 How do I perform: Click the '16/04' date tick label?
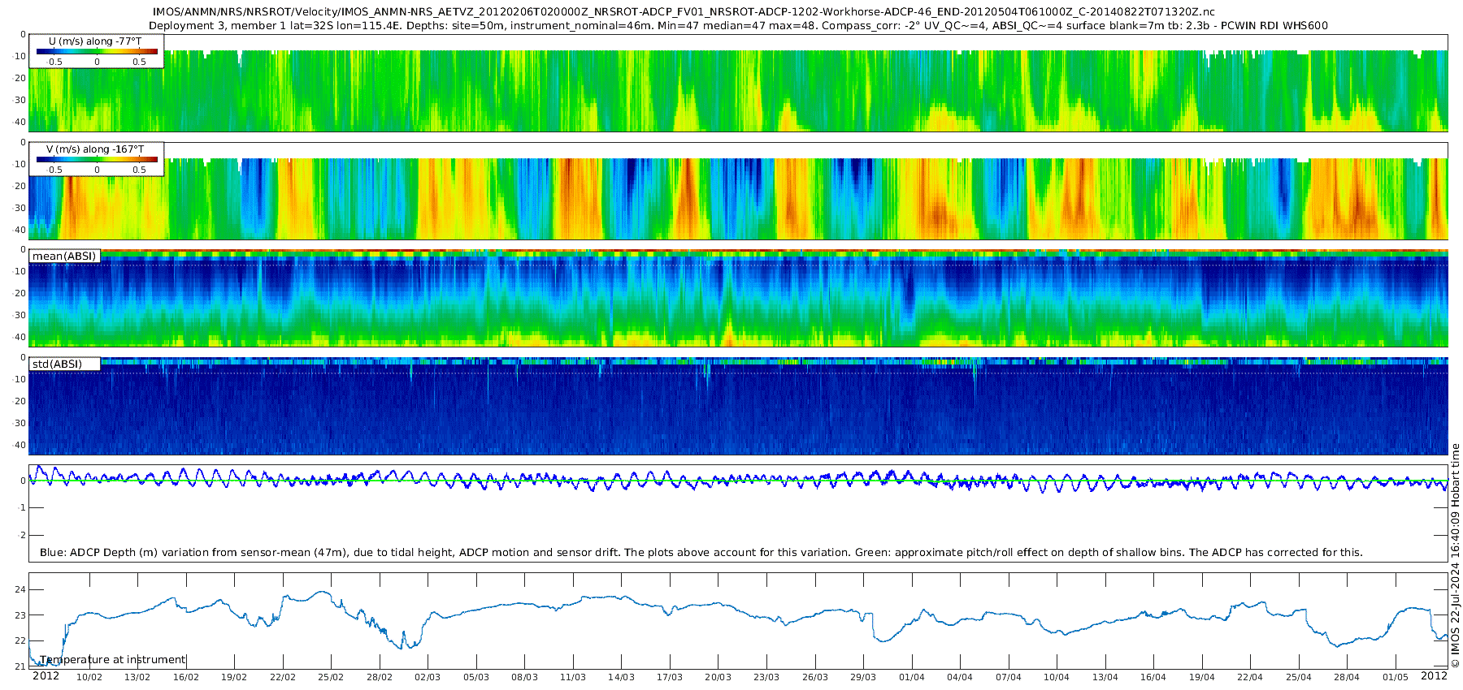click(x=1153, y=677)
